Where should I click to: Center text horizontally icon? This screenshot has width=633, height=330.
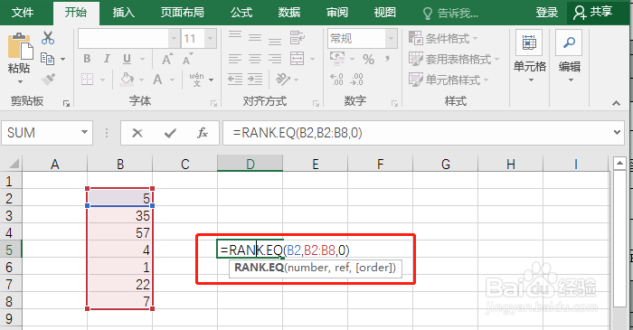(255, 59)
